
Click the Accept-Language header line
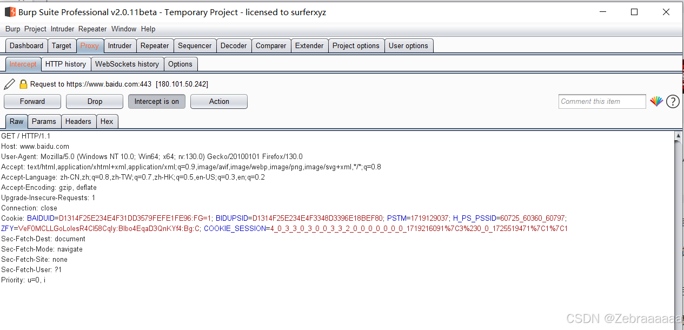point(133,177)
